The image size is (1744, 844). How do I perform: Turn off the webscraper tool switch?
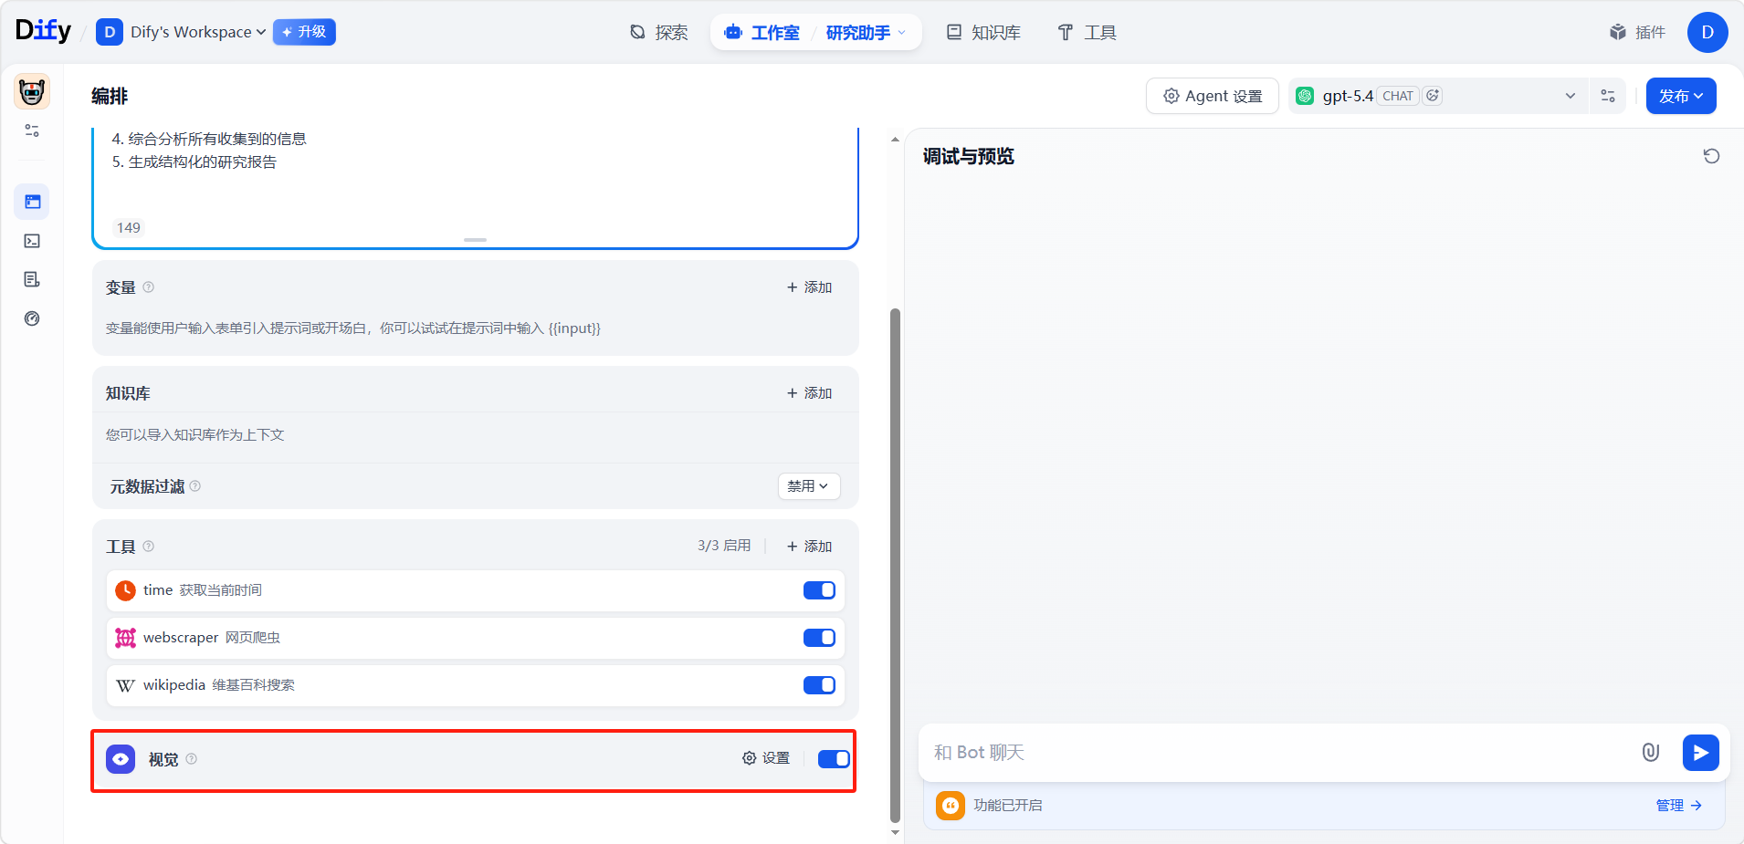819,638
